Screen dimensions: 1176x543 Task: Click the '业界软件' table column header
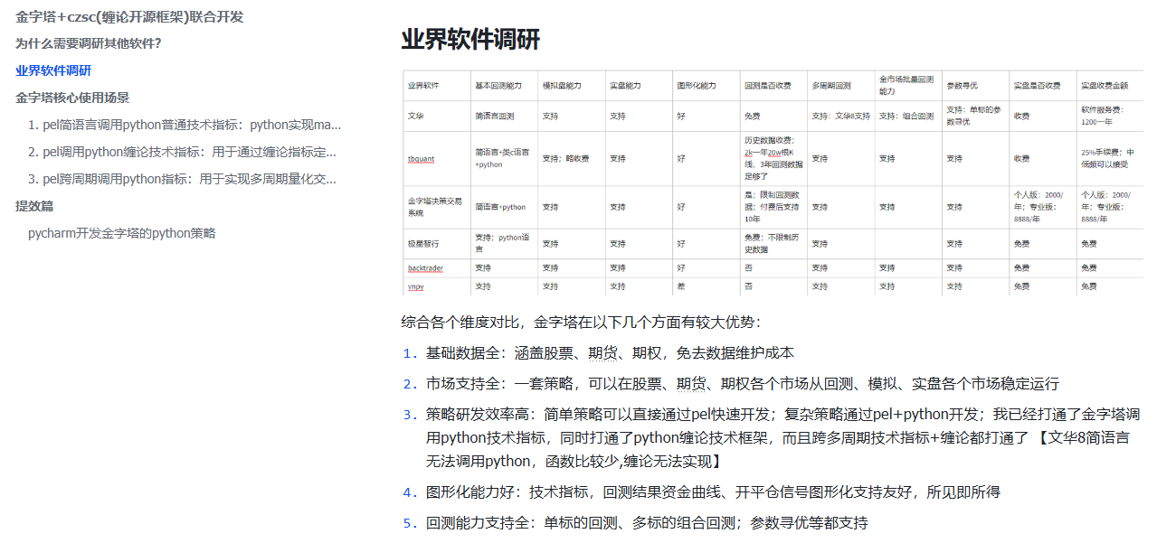(436, 85)
